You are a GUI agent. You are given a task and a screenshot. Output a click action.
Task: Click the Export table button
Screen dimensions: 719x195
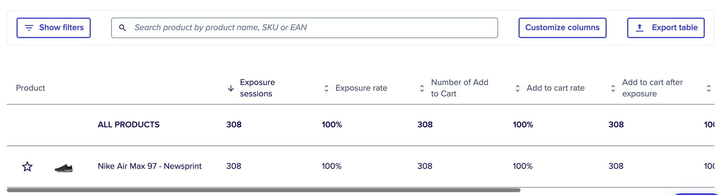coord(666,28)
